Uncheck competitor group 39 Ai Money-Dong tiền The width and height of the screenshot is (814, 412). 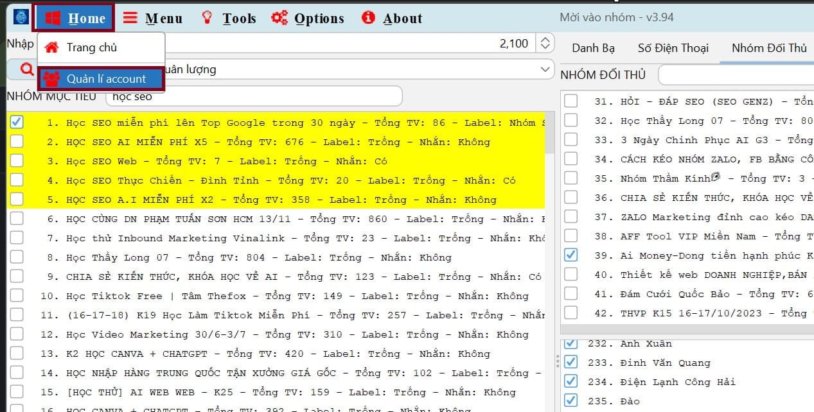(x=571, y=255)
